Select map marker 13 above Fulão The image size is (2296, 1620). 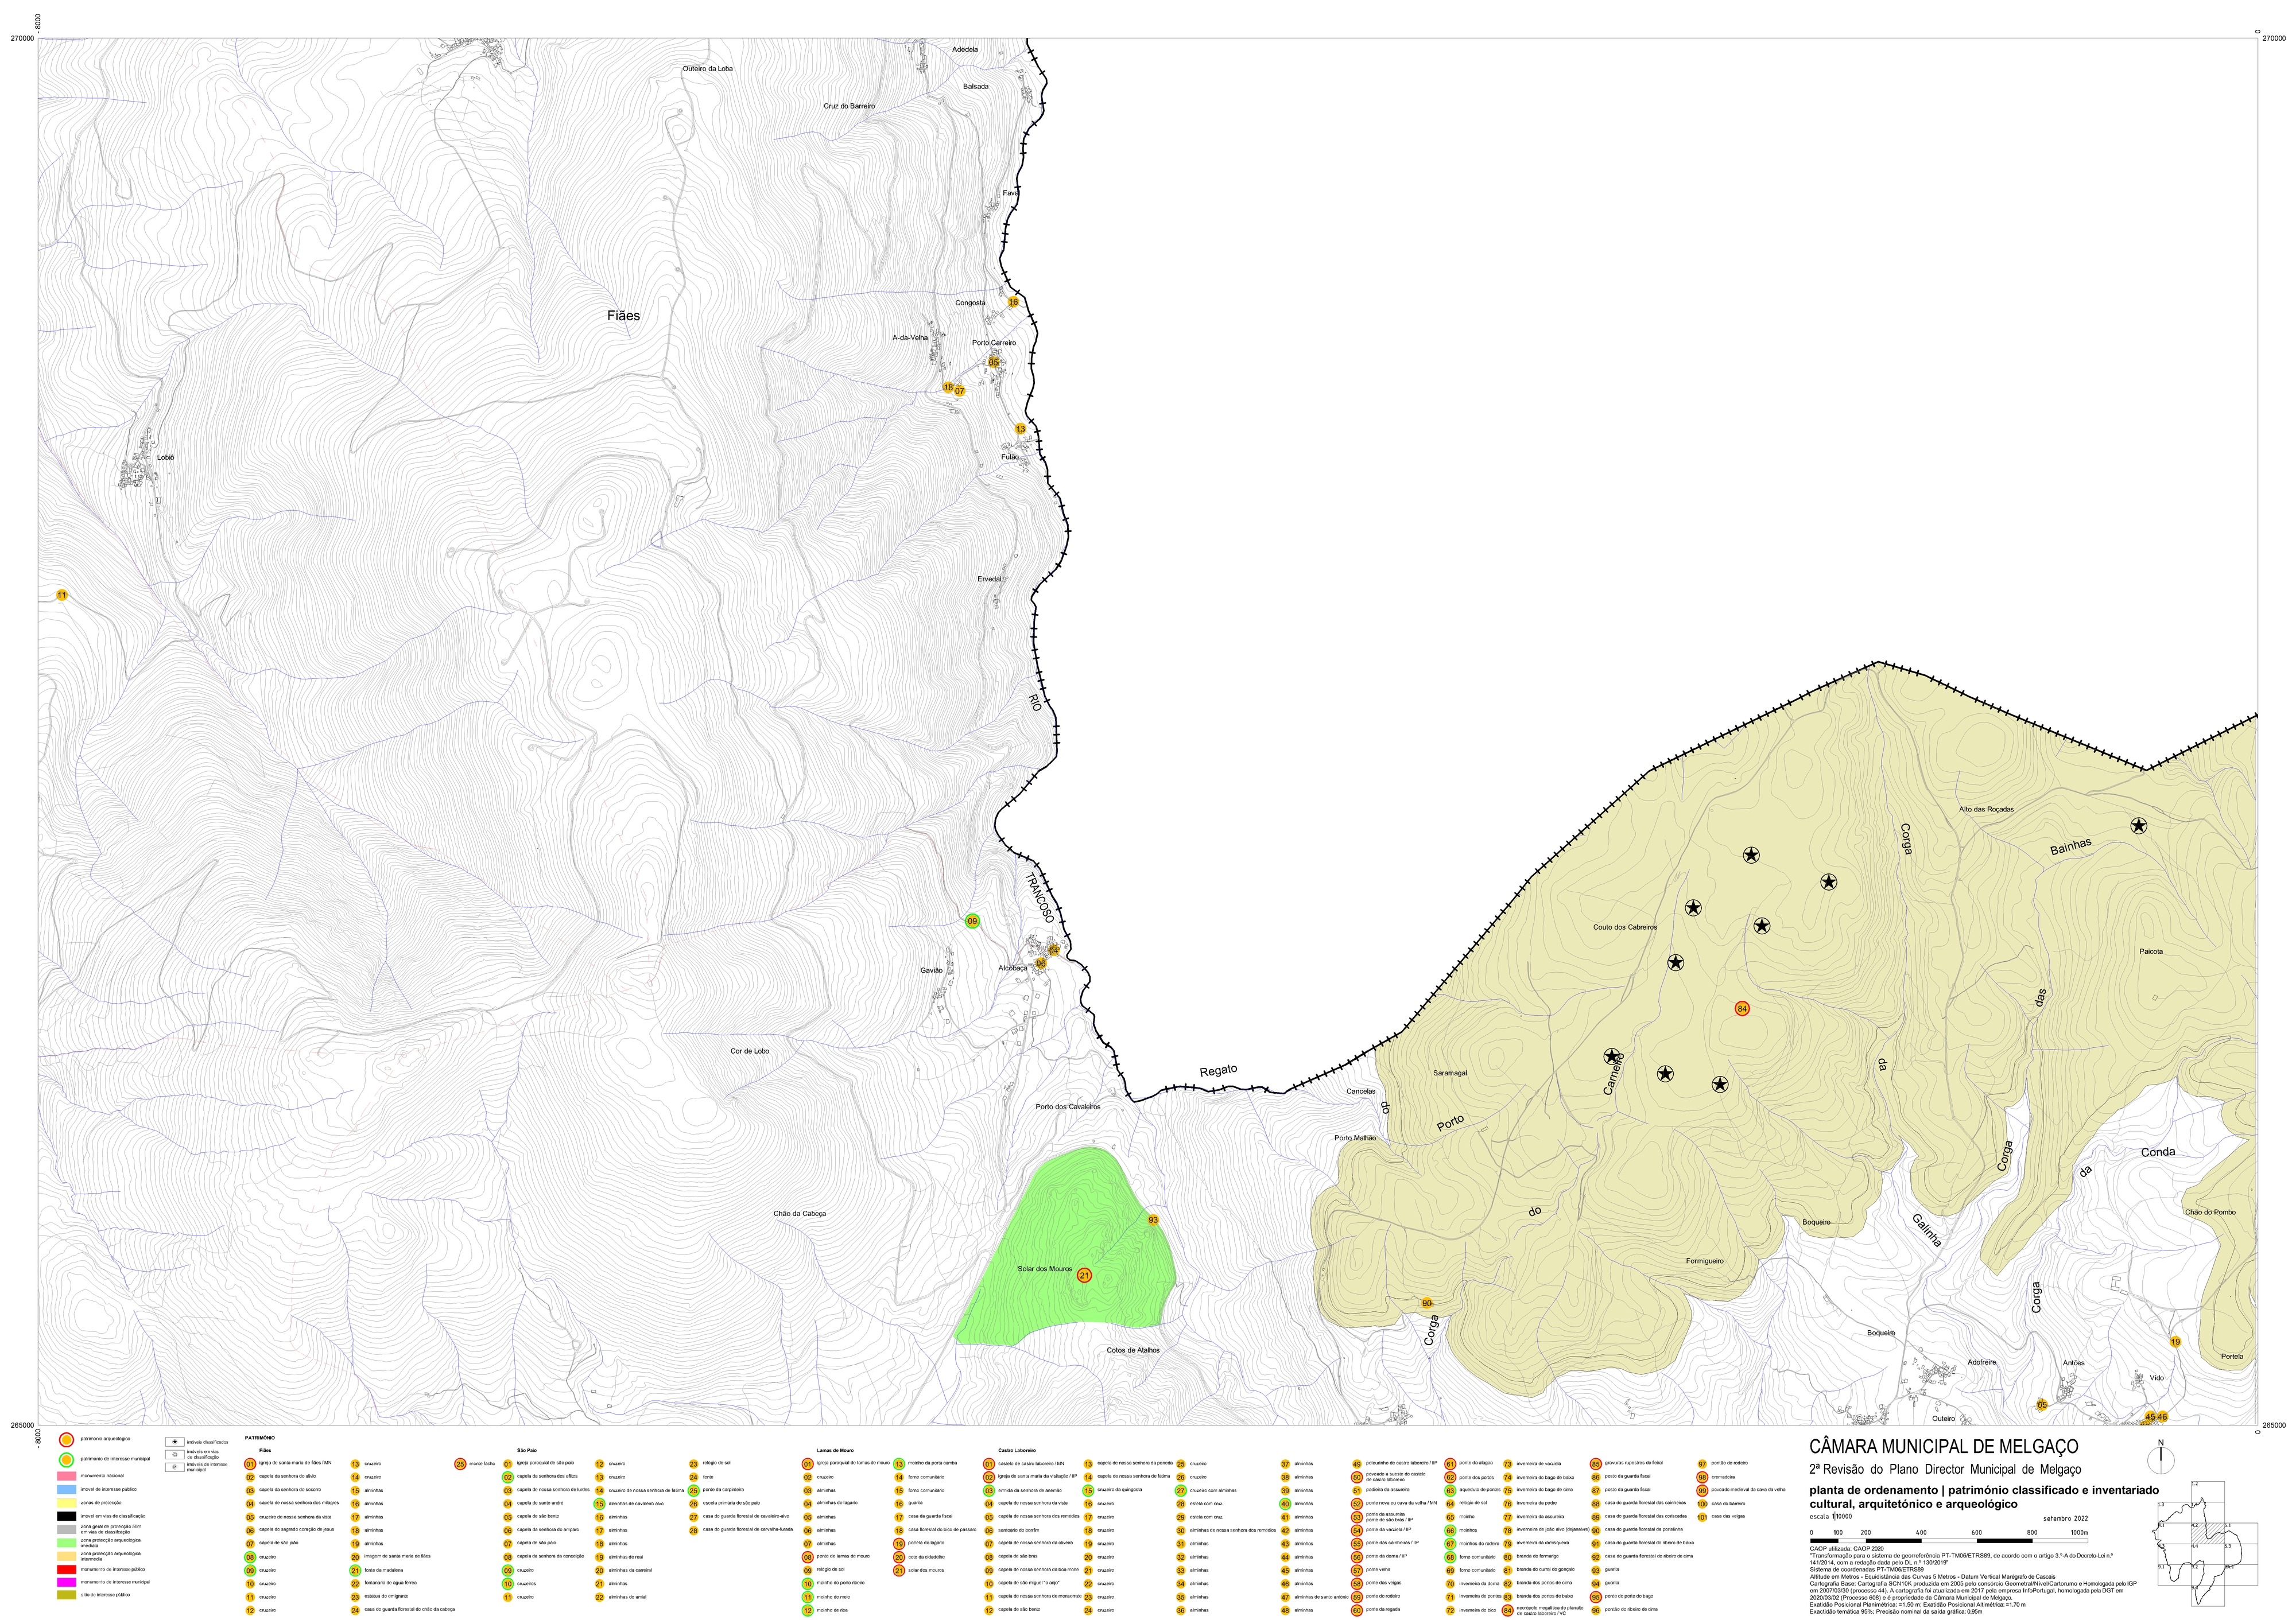tap(1020, 429)
